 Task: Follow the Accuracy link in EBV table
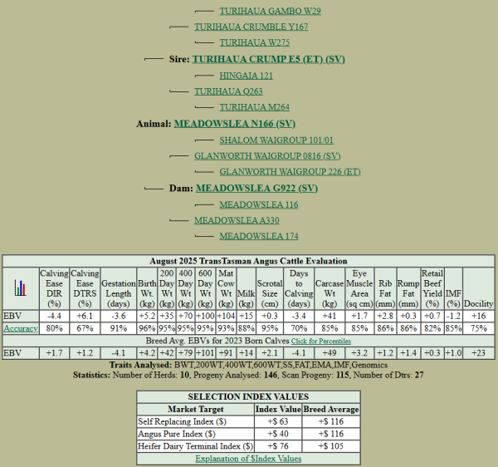pos(21,328)
